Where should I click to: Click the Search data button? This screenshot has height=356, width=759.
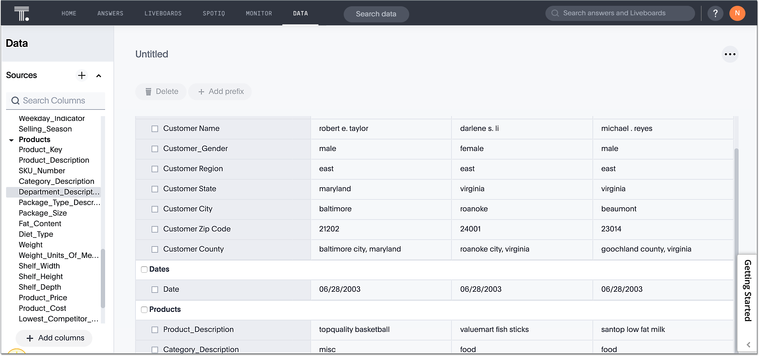tap(376, 14)
